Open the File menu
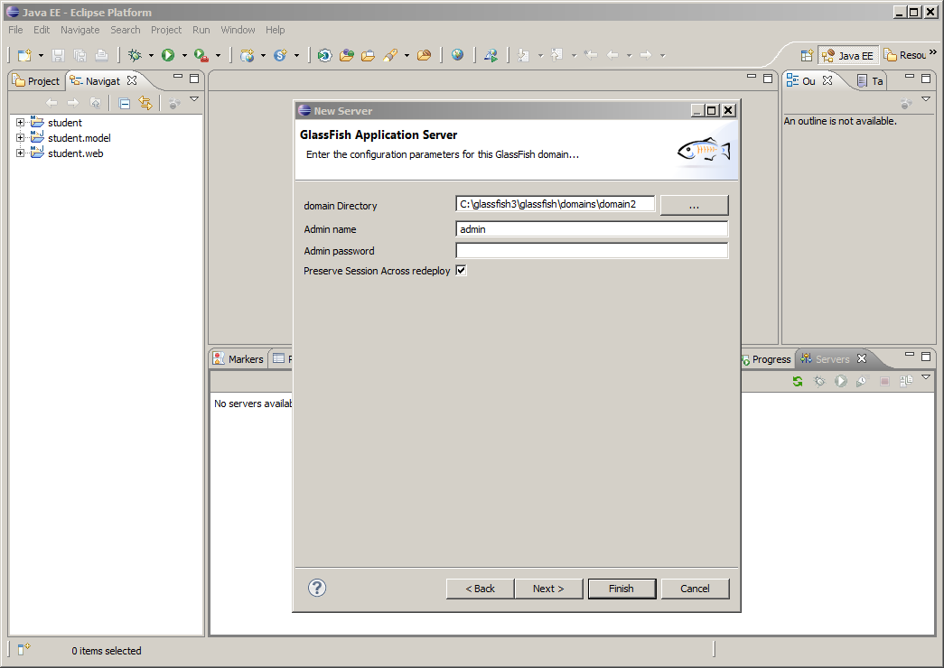The height and width of the screenshot is (668, 944). tap(15, 30)
